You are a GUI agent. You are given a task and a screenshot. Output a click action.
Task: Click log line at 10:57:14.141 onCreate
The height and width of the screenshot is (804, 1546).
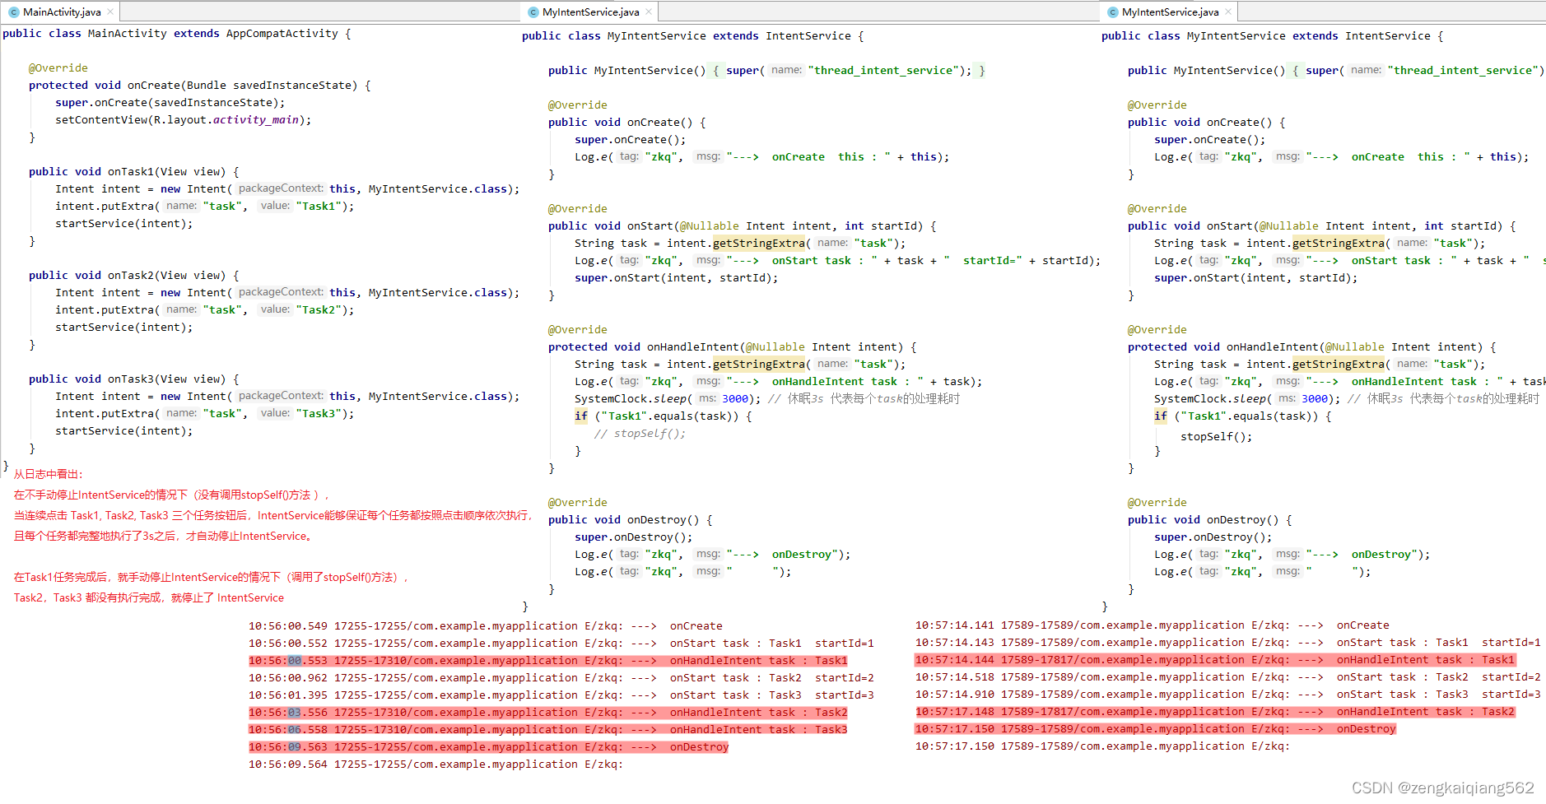pos(1153,625)
